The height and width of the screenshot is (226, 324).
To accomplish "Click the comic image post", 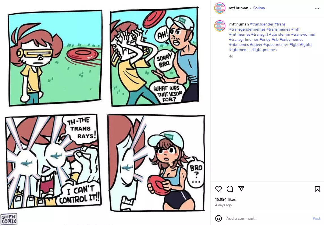I will tap(105, 113).
